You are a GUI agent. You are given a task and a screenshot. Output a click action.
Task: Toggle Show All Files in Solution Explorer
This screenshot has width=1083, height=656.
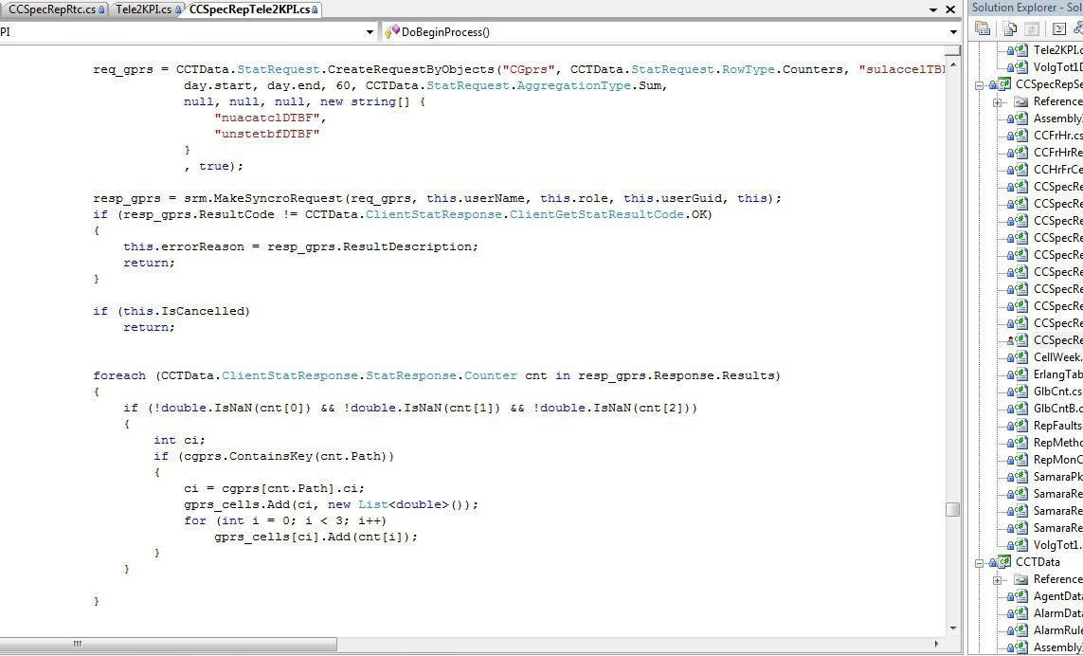pos(1009,28)
